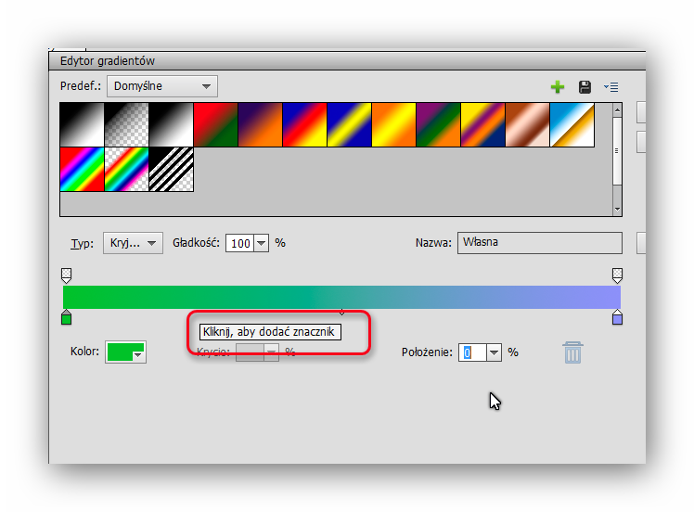Viewport: 694px width, 512px height.
Task: Choose the rainbow spectrum gradient preset
Action: click(82, 170)
